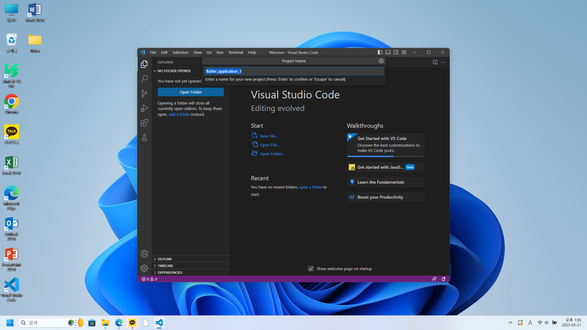Screen dimensions: 587x330
Task: Click the project name input field
Action: 294,71
